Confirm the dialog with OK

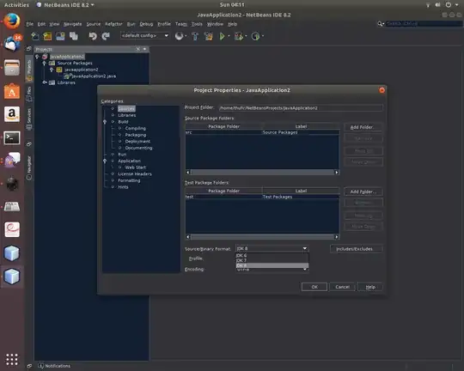314,287
